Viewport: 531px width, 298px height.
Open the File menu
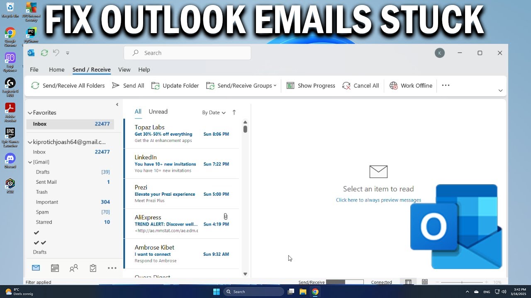tap(34, 70)
